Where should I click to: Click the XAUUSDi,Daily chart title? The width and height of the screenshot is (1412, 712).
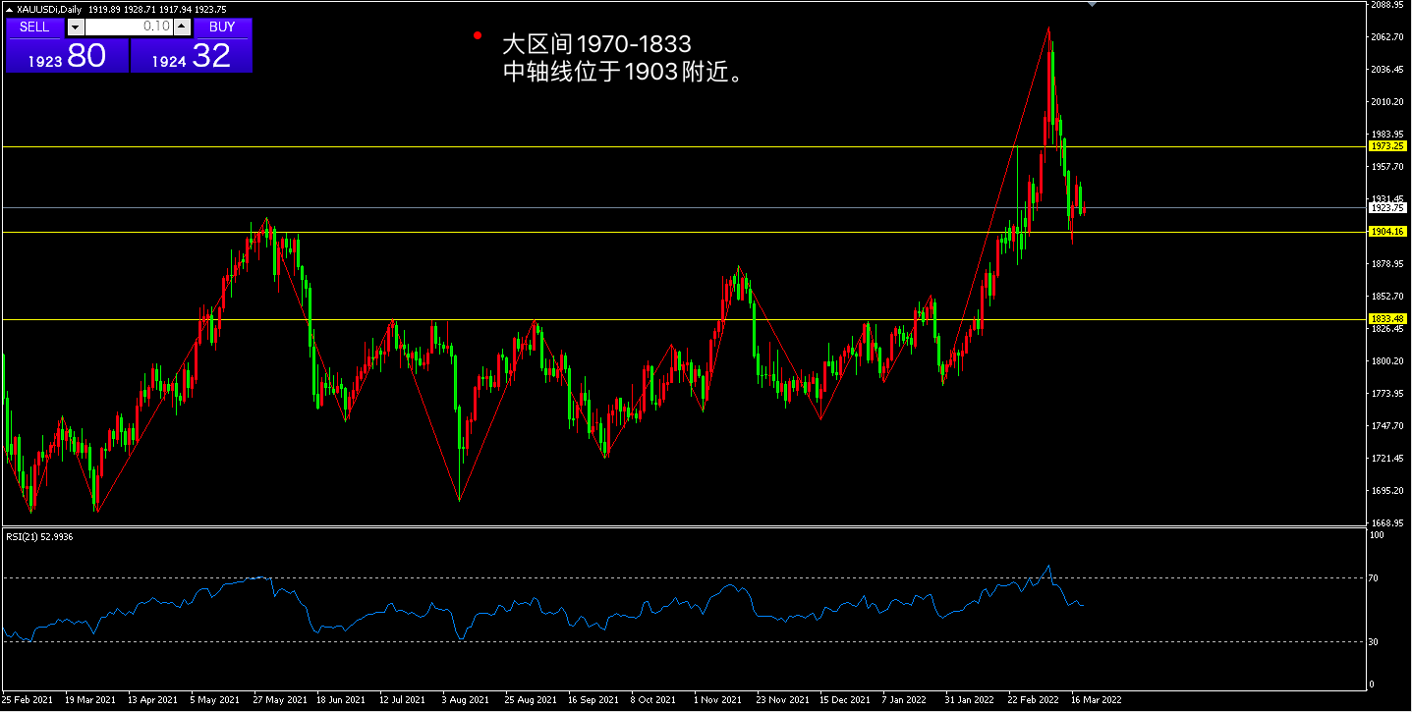point(49,9)
